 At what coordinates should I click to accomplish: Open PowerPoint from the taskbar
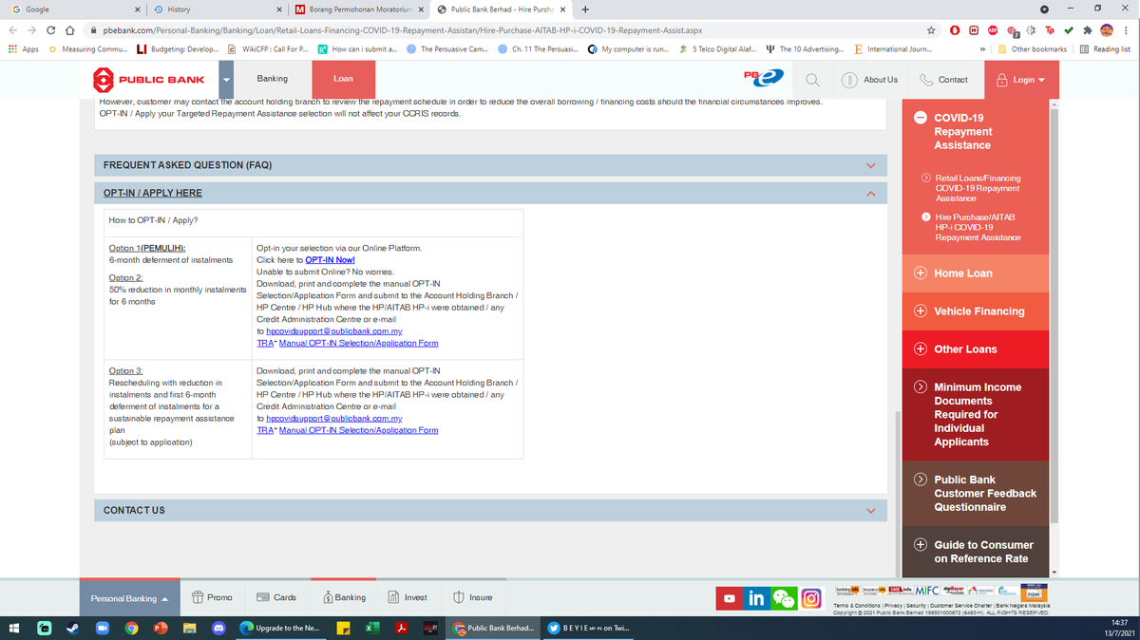point(161,628)
